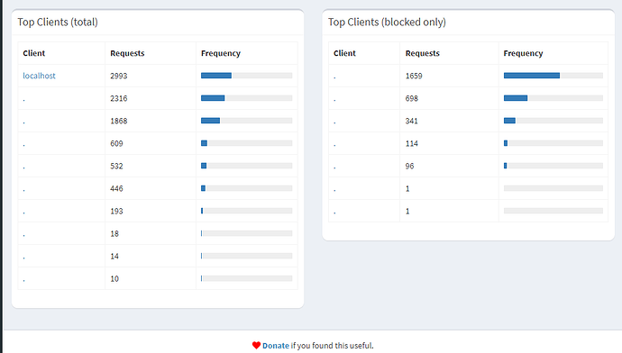
Task: Open client link in the 1868 row
Action: tap(23, 122)
